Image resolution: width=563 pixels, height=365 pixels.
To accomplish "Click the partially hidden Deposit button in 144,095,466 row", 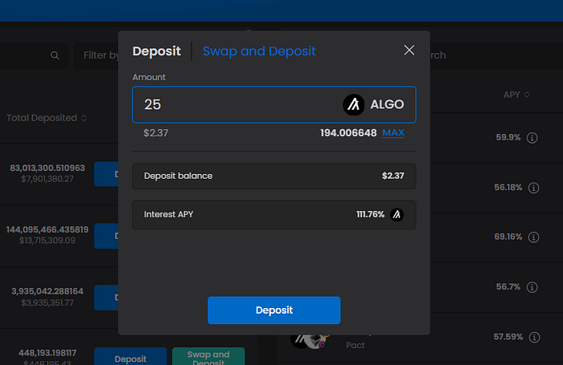I will pyautogui.click(x=106, y=236).
